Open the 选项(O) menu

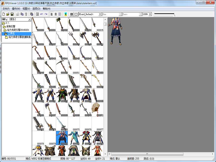click(x=36, y=9)
